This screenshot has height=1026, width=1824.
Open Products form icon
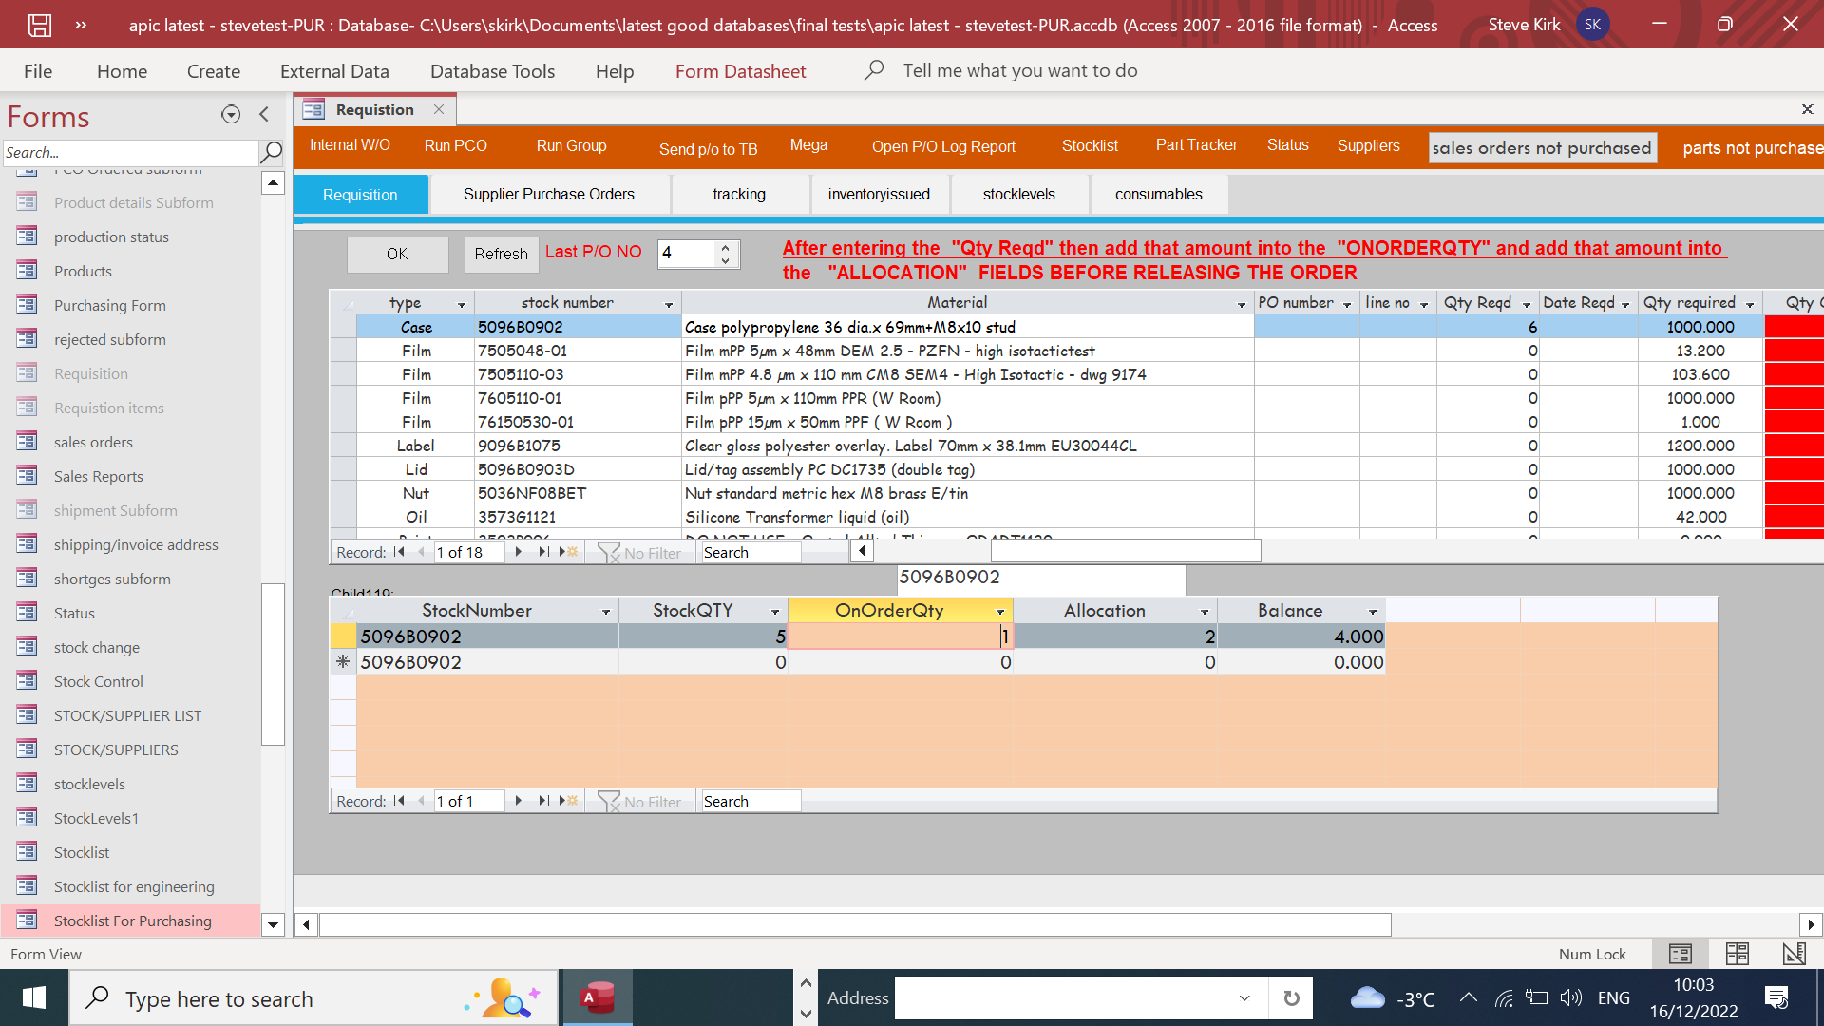pyautogui.click(x=27, y=271)
